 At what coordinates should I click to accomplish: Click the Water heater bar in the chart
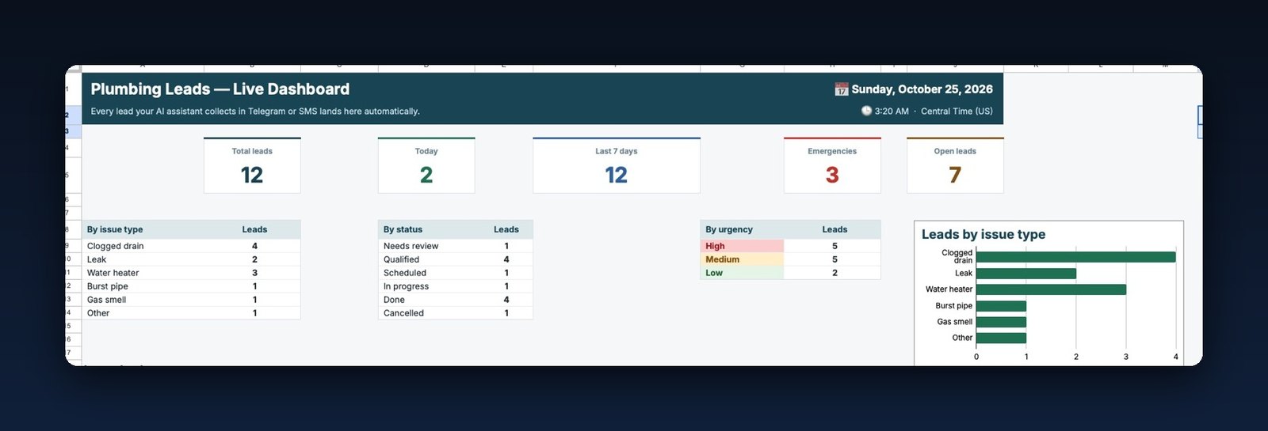1051,289
